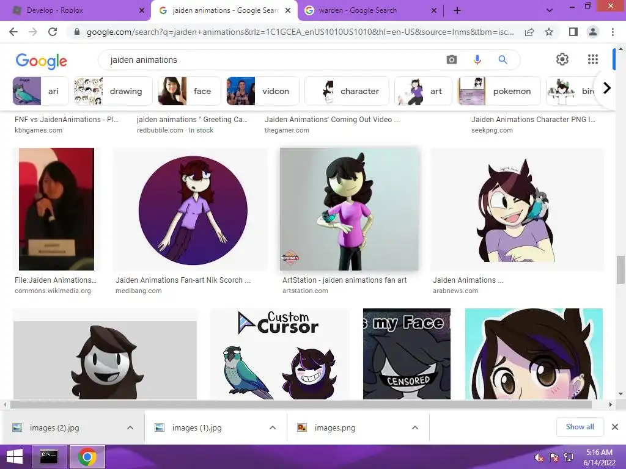Expand options for images (1).jpg download
This screenshot has height=469, width=626.
[x=273, y=428]
